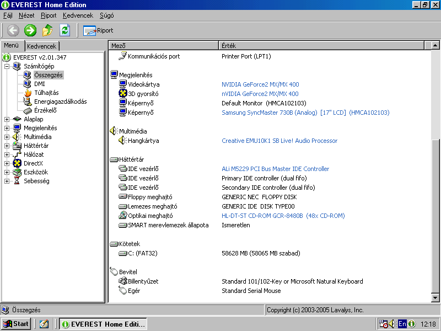This screenshot has width=441, height=331.
Task: Open the NVIDIA GeForce2 MX/MX 400 Videokártya link
Action: click(x=260, y=84)
